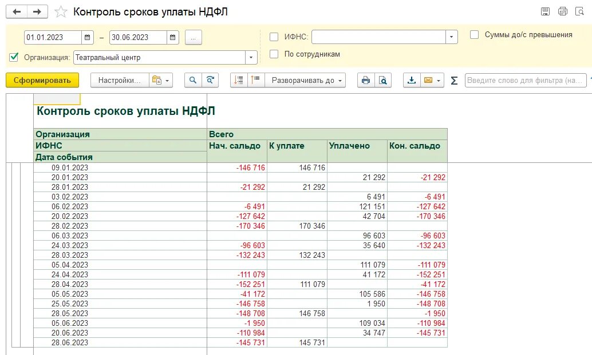Open report Настройки... button
The image size is (592, 355).
[x=120, y=80]
